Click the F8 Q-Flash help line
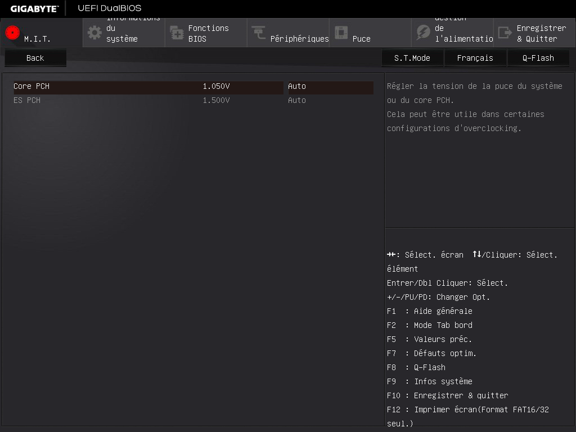This screenshot has width=576, height=432. pyautogui.click(x=416, y=367)
